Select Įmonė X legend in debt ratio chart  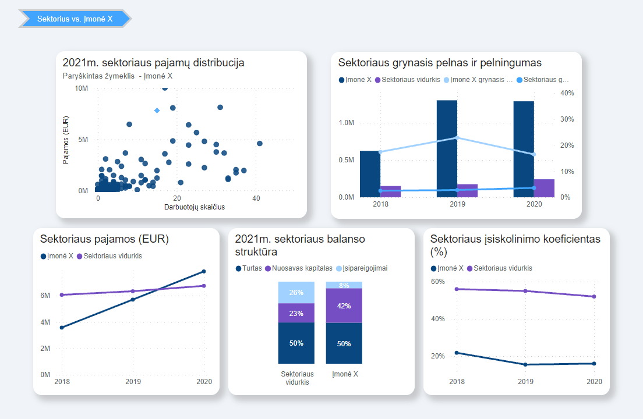tap(447, 268)
